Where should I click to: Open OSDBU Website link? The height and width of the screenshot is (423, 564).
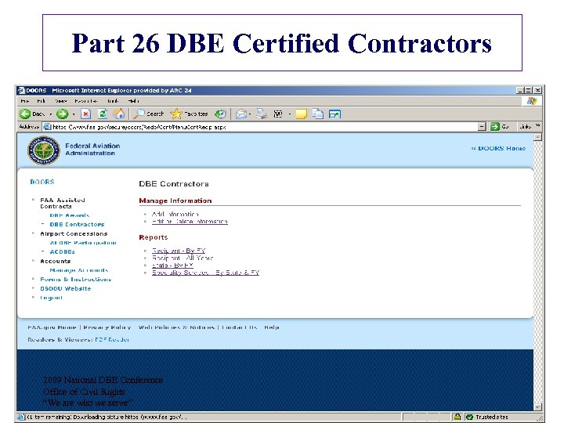[66, 288]
